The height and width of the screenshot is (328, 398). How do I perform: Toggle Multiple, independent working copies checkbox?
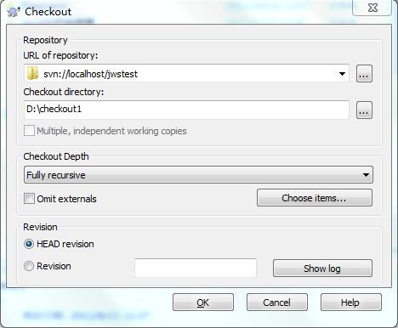tap(29, 131)
